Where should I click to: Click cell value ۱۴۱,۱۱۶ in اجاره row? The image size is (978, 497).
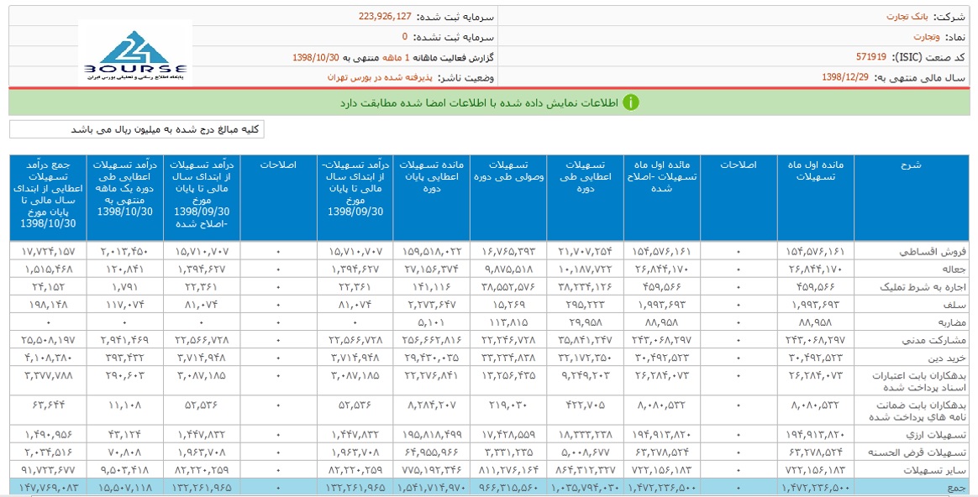click(x=432, y=287)
